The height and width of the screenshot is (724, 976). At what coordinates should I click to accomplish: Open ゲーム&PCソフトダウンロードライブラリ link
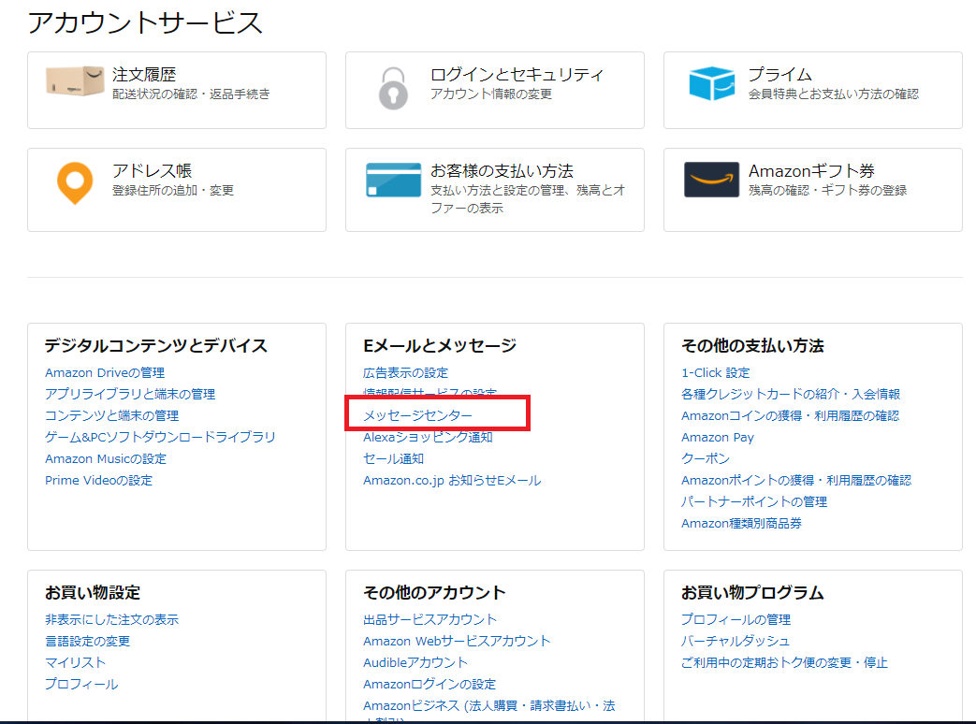[x=160, y=437]
